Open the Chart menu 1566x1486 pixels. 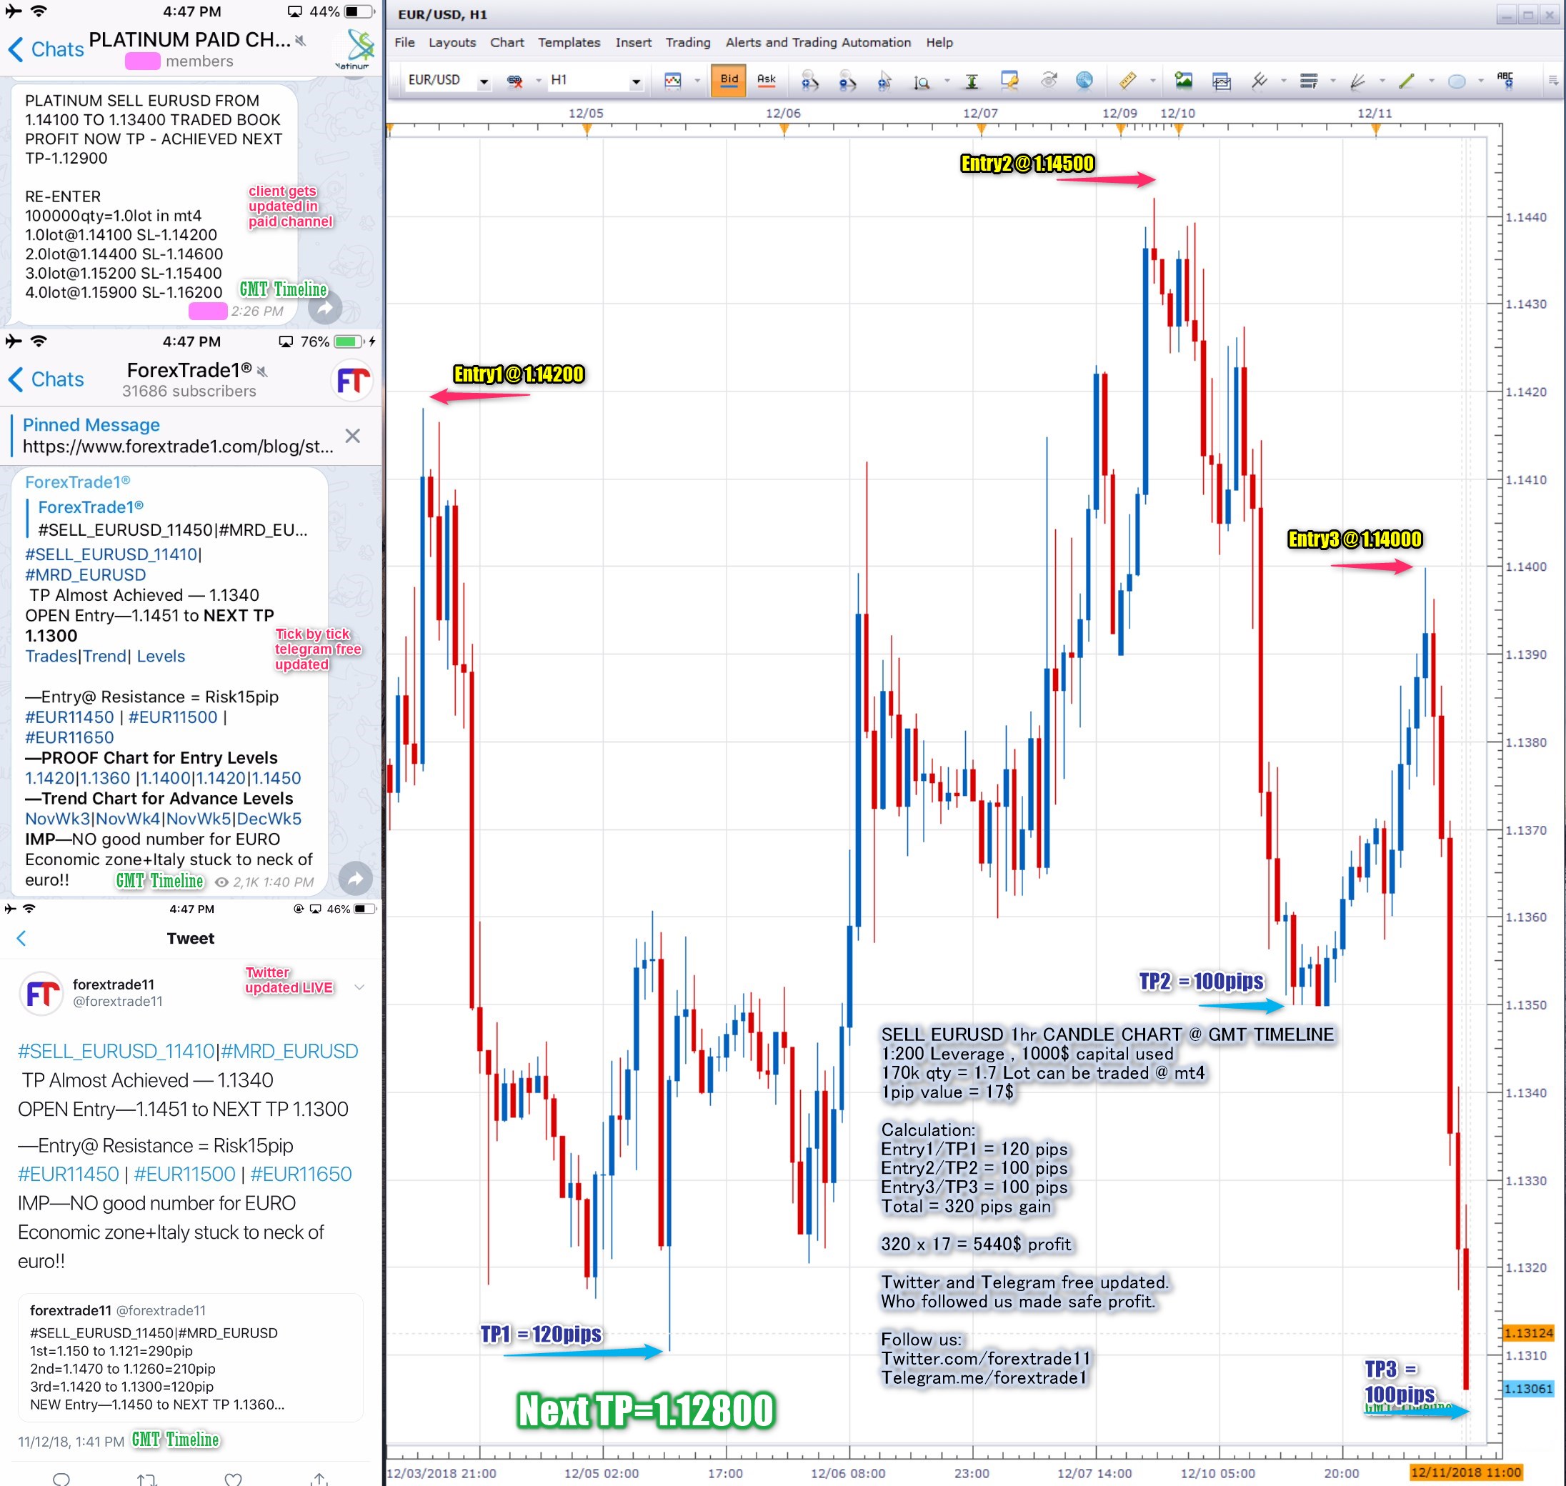(507, 43)
